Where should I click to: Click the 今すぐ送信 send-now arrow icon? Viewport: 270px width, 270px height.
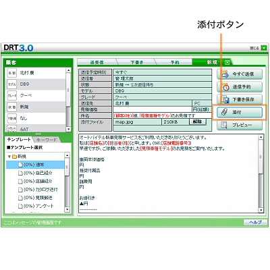(x=225, y=74)
